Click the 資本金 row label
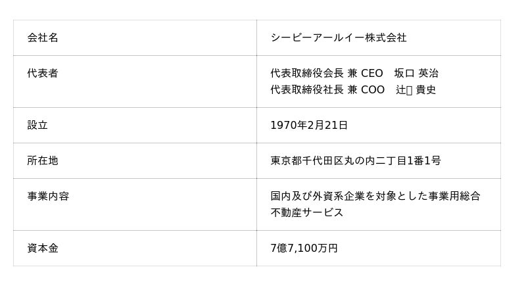Screen dimensions: 526x286 pyautogui.click(x=43, y=249)
